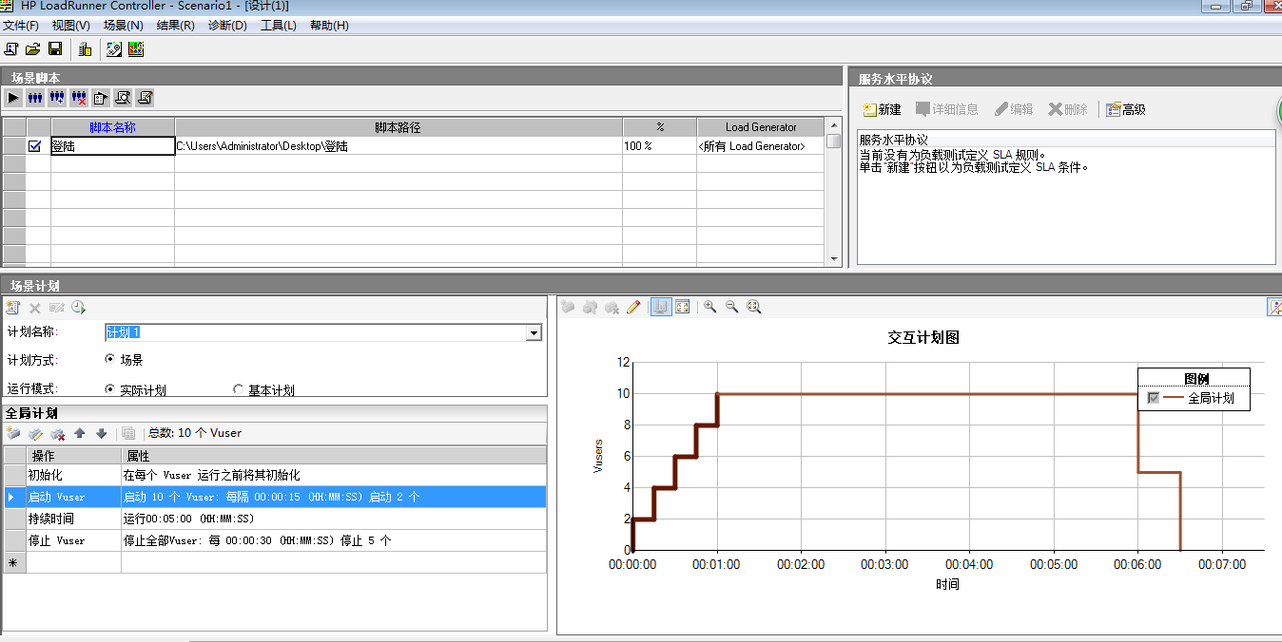Viewport: 1282px width, 642px height.
Task: Save the scenario with floppy icon
Action: click(x=55, y=48)
